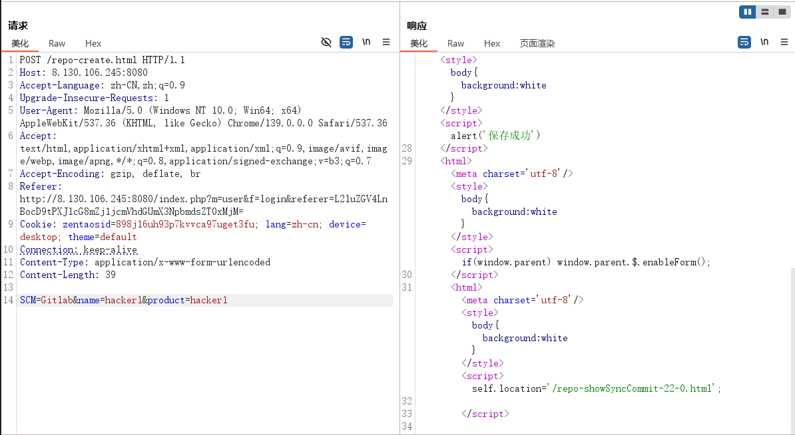Screen dimensions: 795x435
Task: Click the response panel vertical scrollbar
Action: [x=792, y=346]
